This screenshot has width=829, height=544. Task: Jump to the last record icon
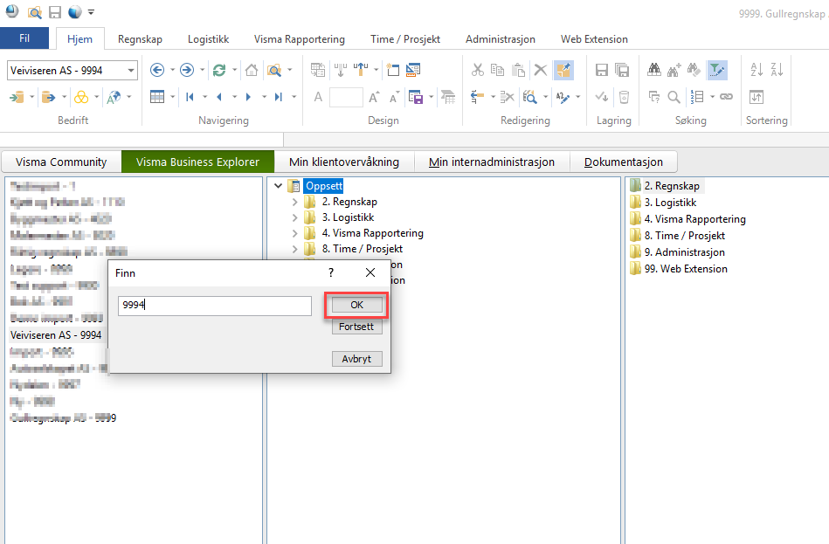pos(278,97)
